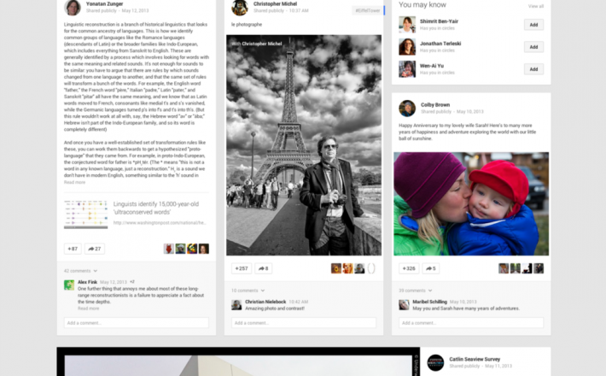Open Catlin Seaview Survey profile avatar
This screenshot has height=376, width=606.
(x=435, y=362)
